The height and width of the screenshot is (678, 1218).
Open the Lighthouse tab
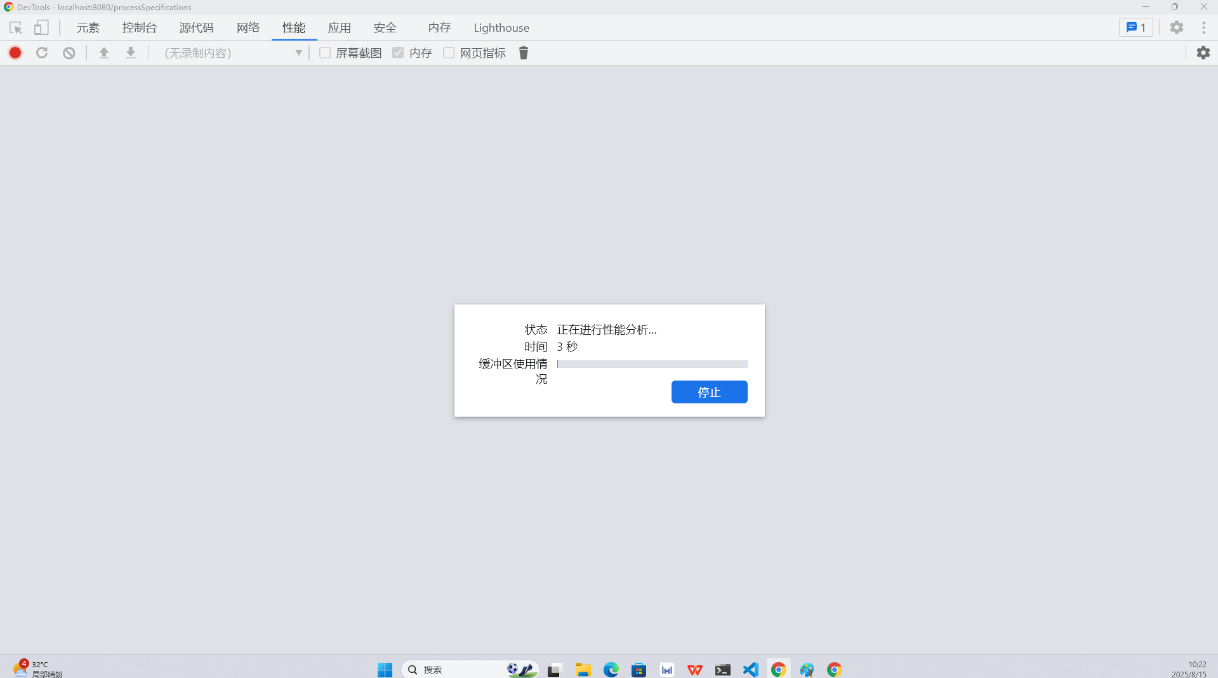click(x=501, y=27)
